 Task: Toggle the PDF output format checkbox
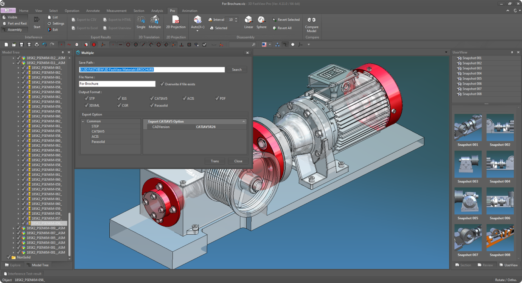217,98
